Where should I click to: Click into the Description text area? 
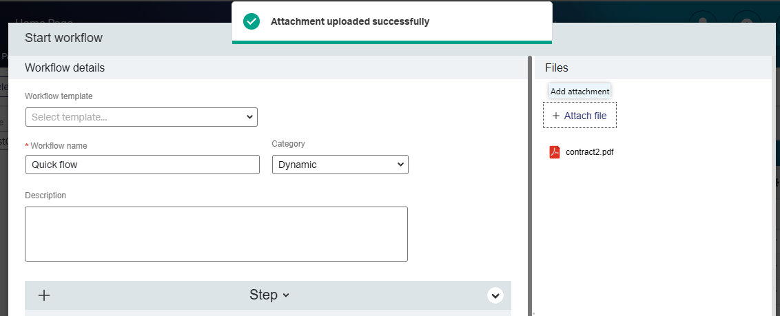(216, 234)
